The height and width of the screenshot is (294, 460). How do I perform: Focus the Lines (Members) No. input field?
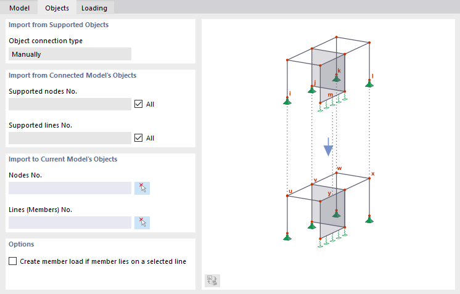(x=70, y=223)
